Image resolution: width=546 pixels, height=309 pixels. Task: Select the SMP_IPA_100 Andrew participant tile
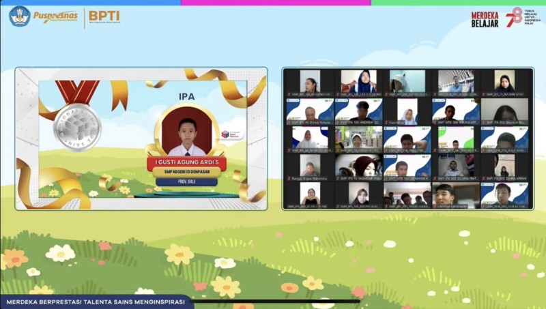358,112
